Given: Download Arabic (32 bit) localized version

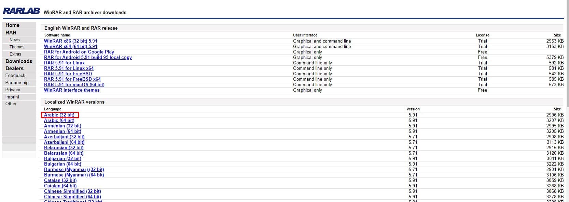Looking at the screenshot, I should click(x=59, y=115).
